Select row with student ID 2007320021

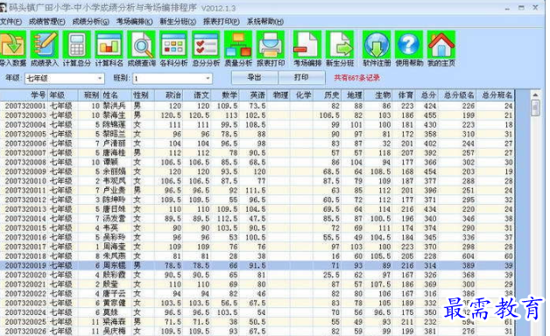(x=257, y=284)
